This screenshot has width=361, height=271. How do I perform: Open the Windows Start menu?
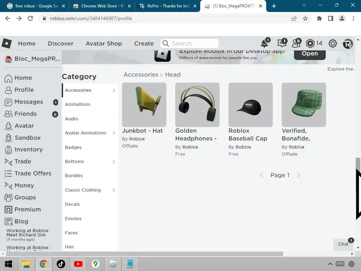pos(8,264)
